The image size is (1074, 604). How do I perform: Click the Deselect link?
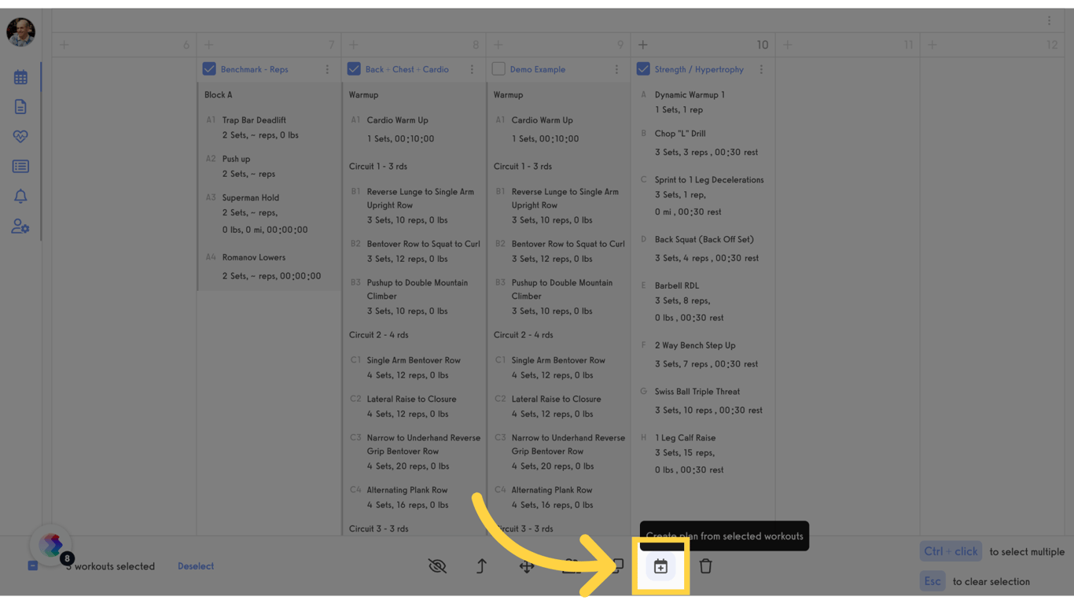pos(196,566)
